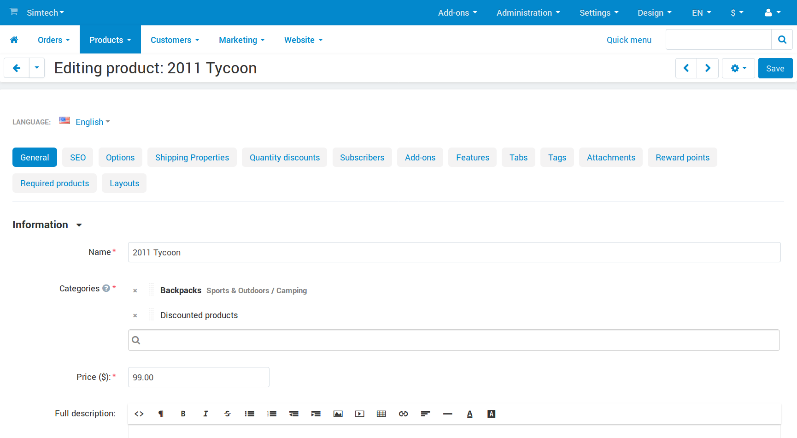Go to the home dashboard icon
797x438 pixels.
[14, 40]
